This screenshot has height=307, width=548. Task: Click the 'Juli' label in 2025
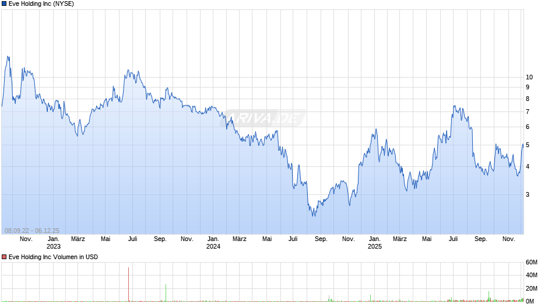[454, 239]
